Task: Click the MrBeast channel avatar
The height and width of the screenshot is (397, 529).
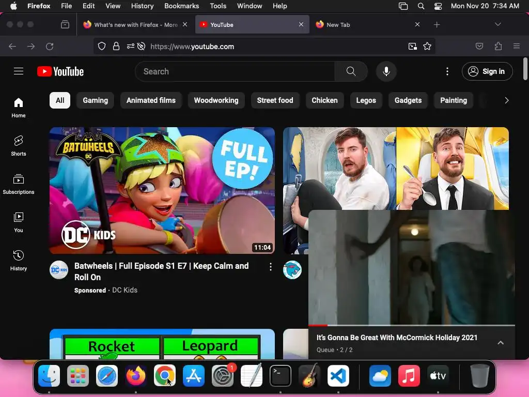Action: (292, 270)
